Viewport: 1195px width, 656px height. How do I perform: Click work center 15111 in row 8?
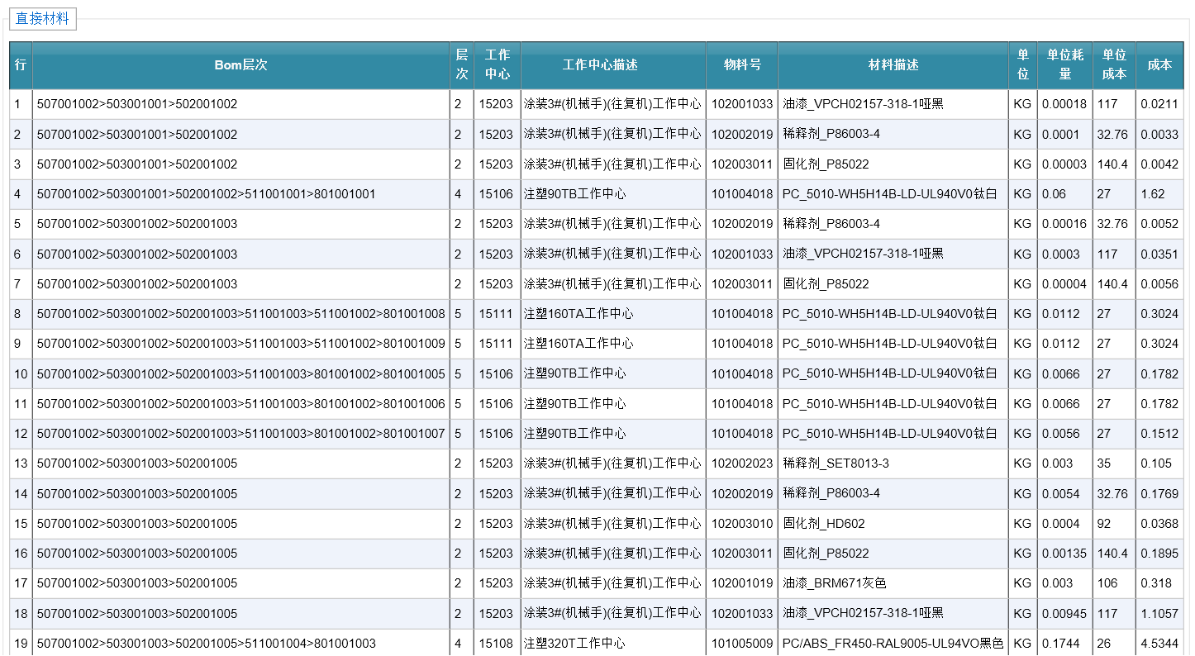(x=497, y=314)
